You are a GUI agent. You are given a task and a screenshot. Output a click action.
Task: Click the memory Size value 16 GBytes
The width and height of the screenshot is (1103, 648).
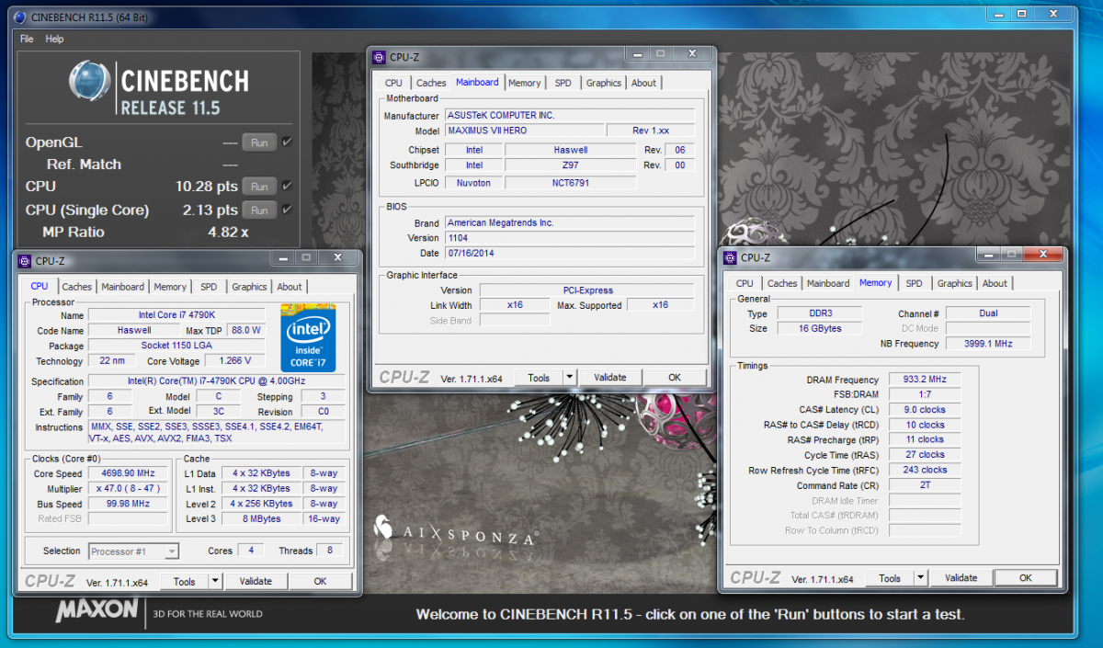point(821,328)
